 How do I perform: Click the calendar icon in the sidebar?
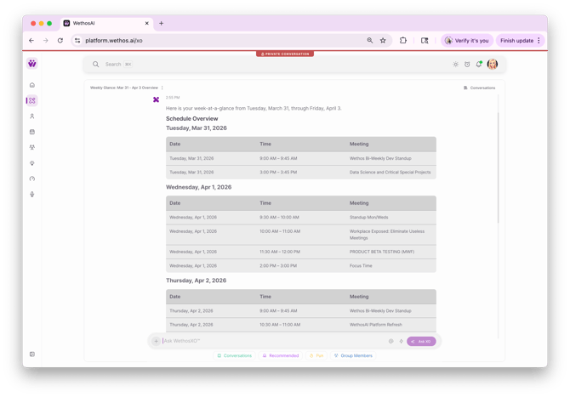point(32,132)
